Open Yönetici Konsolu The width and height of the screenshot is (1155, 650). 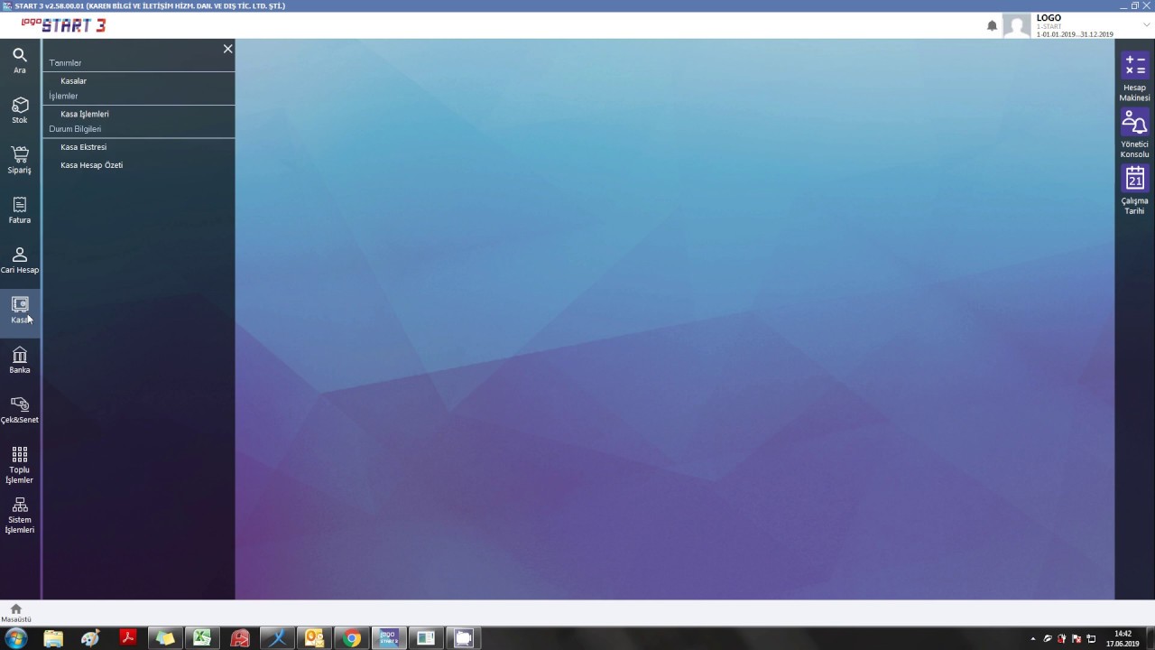click(1134, 134)
